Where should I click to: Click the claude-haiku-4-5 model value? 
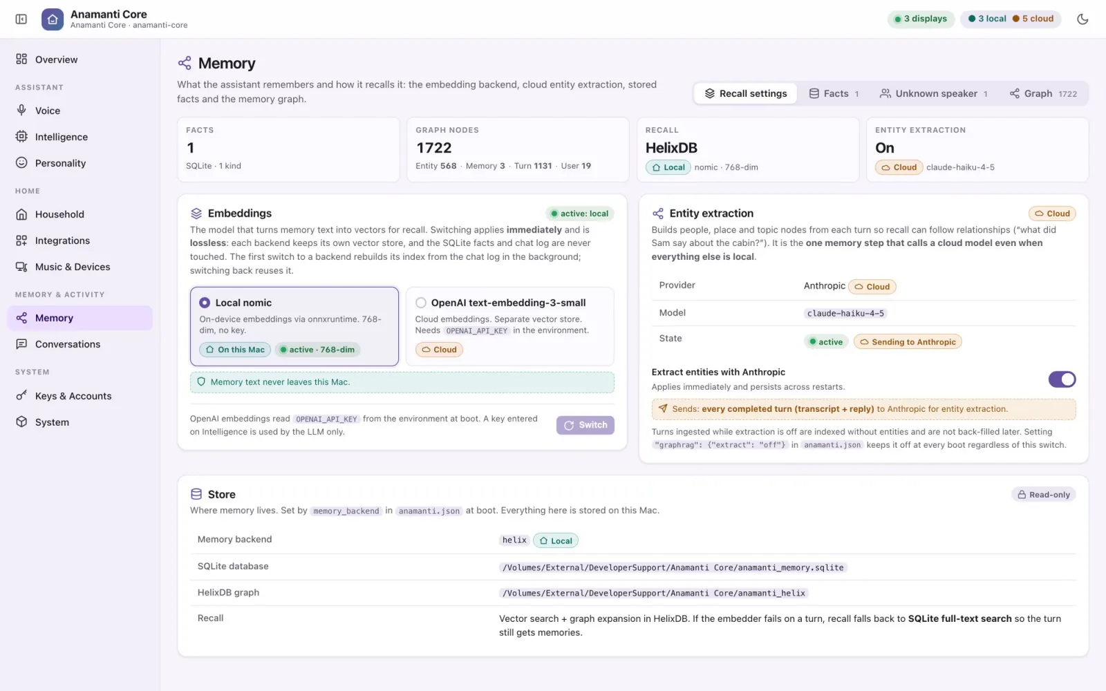click(845, 313)
